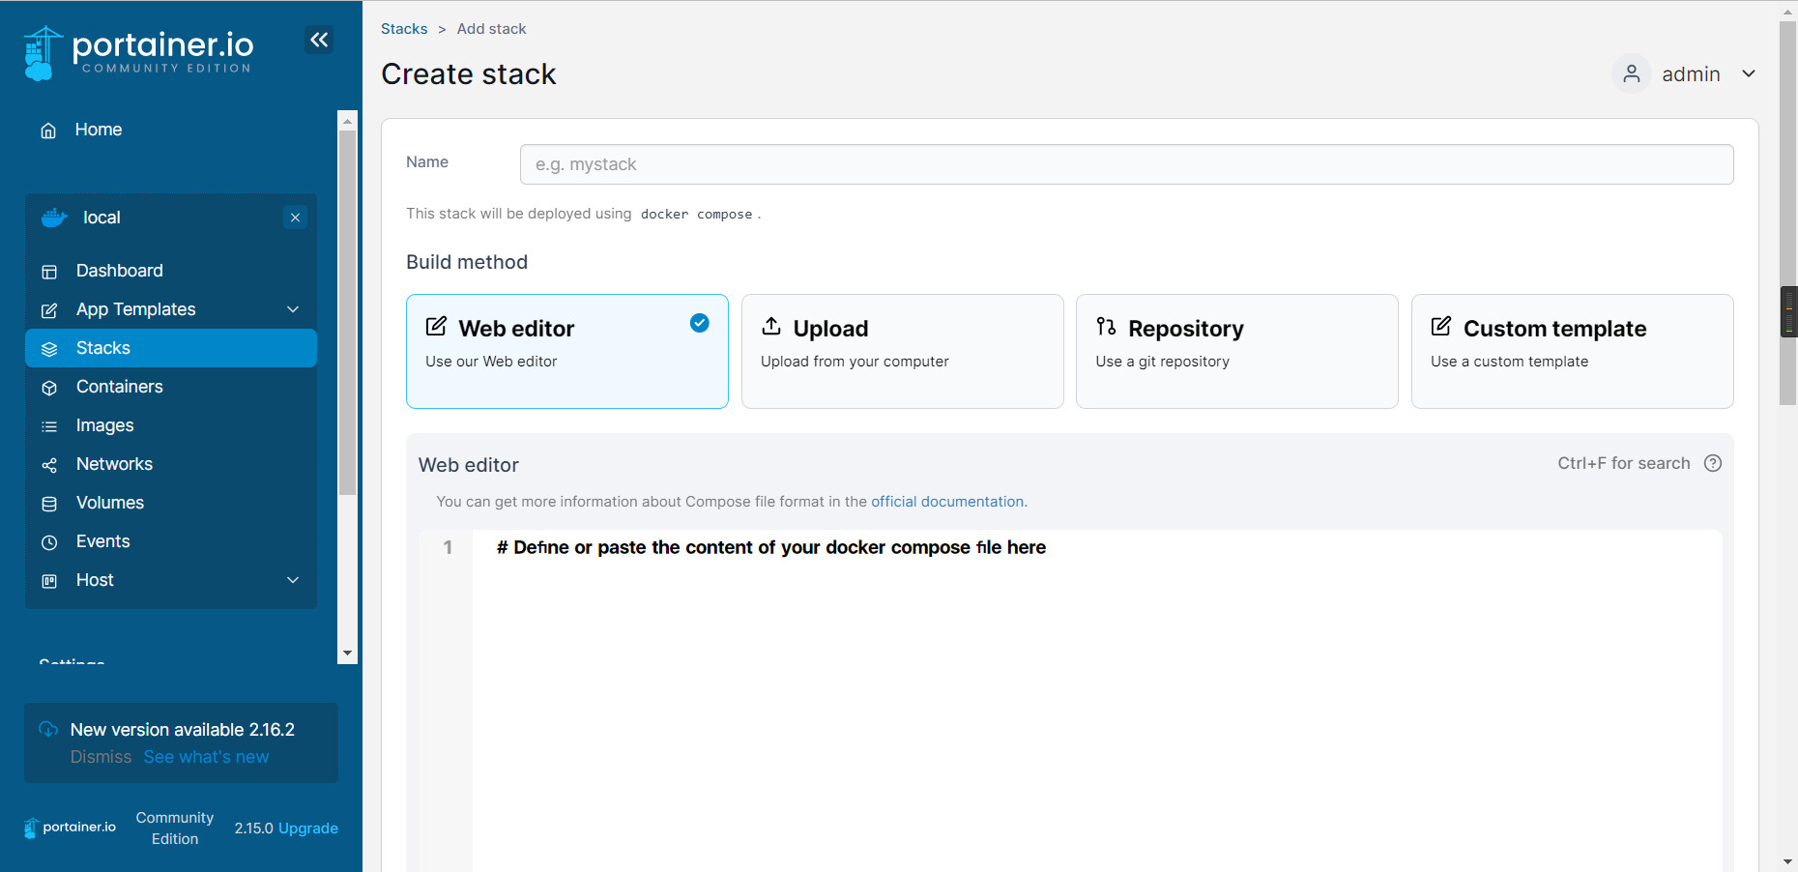
Task: Select the Web editor build method
Action: 566,351
